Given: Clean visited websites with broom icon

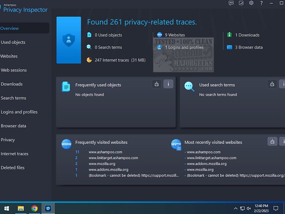Looking at the screenshot, I should [272, 142].
